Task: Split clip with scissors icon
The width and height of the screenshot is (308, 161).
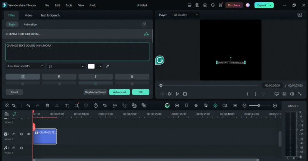Action: (x=57, y=106)
